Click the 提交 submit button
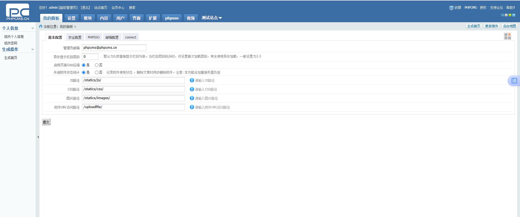The height and width of the screenshot is (217, 520). pos(46,122)
